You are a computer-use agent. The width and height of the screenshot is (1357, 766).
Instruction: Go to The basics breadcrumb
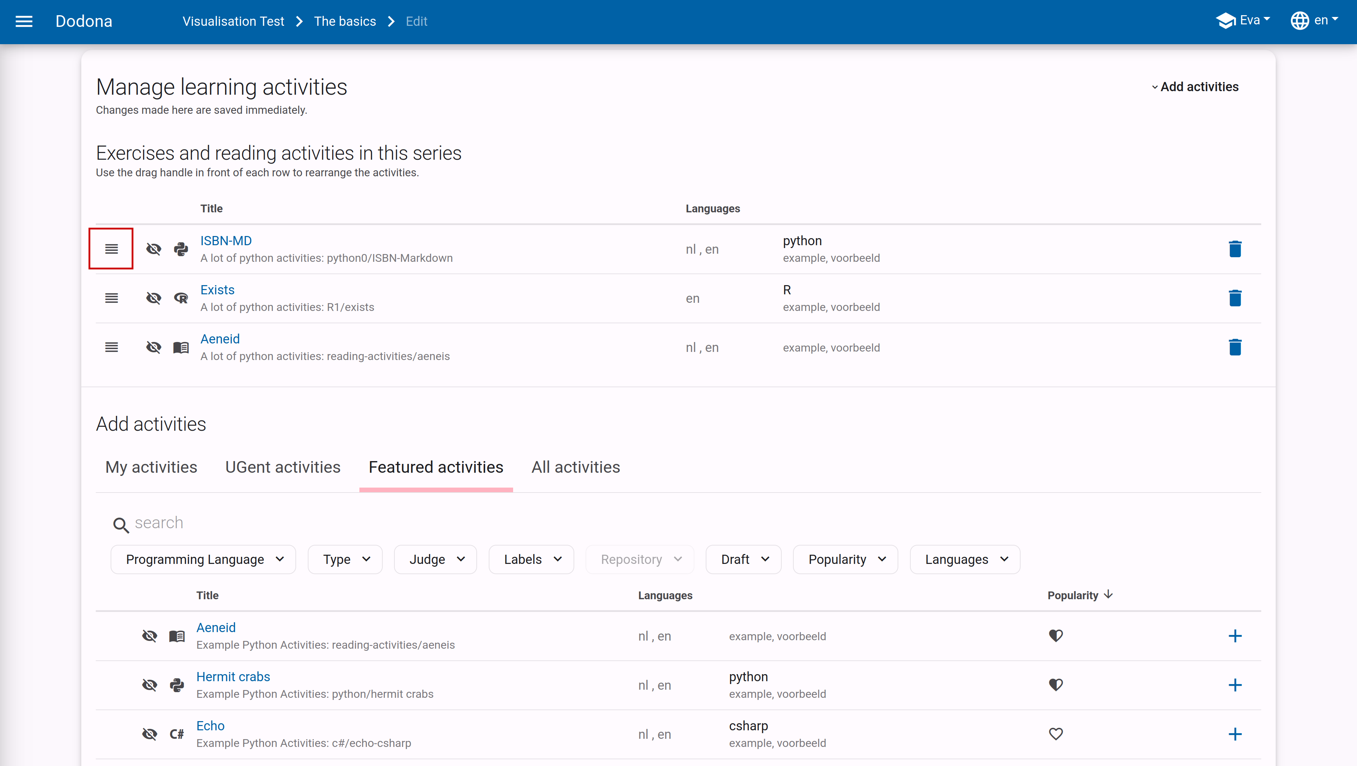(x=345, y=21)
